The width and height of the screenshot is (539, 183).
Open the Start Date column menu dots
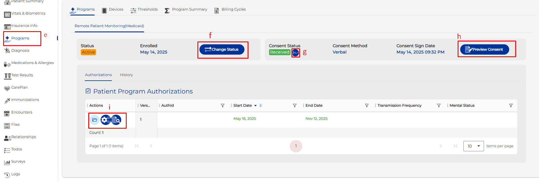click(232, 106)
